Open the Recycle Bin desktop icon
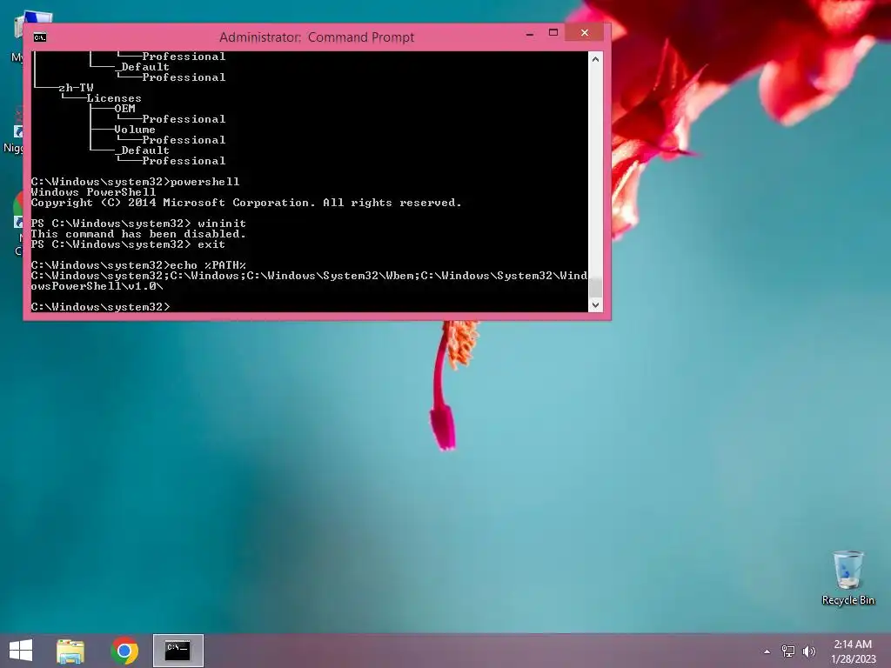891x668 pixels. (x=847, y=578)
